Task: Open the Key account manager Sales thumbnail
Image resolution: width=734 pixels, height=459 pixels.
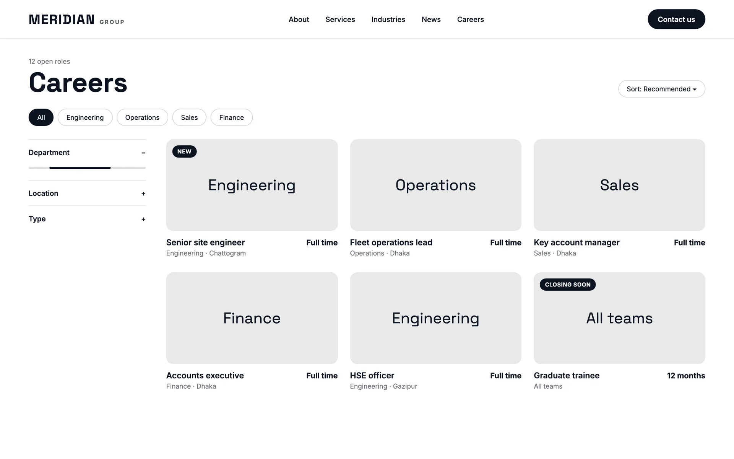Action: (619, 185)
